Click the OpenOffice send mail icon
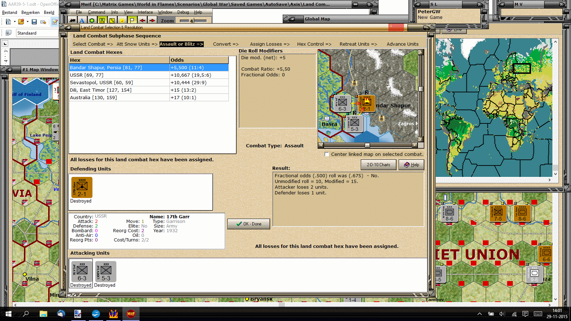Viewport: 571px width, 321px height. coord(43,22)
